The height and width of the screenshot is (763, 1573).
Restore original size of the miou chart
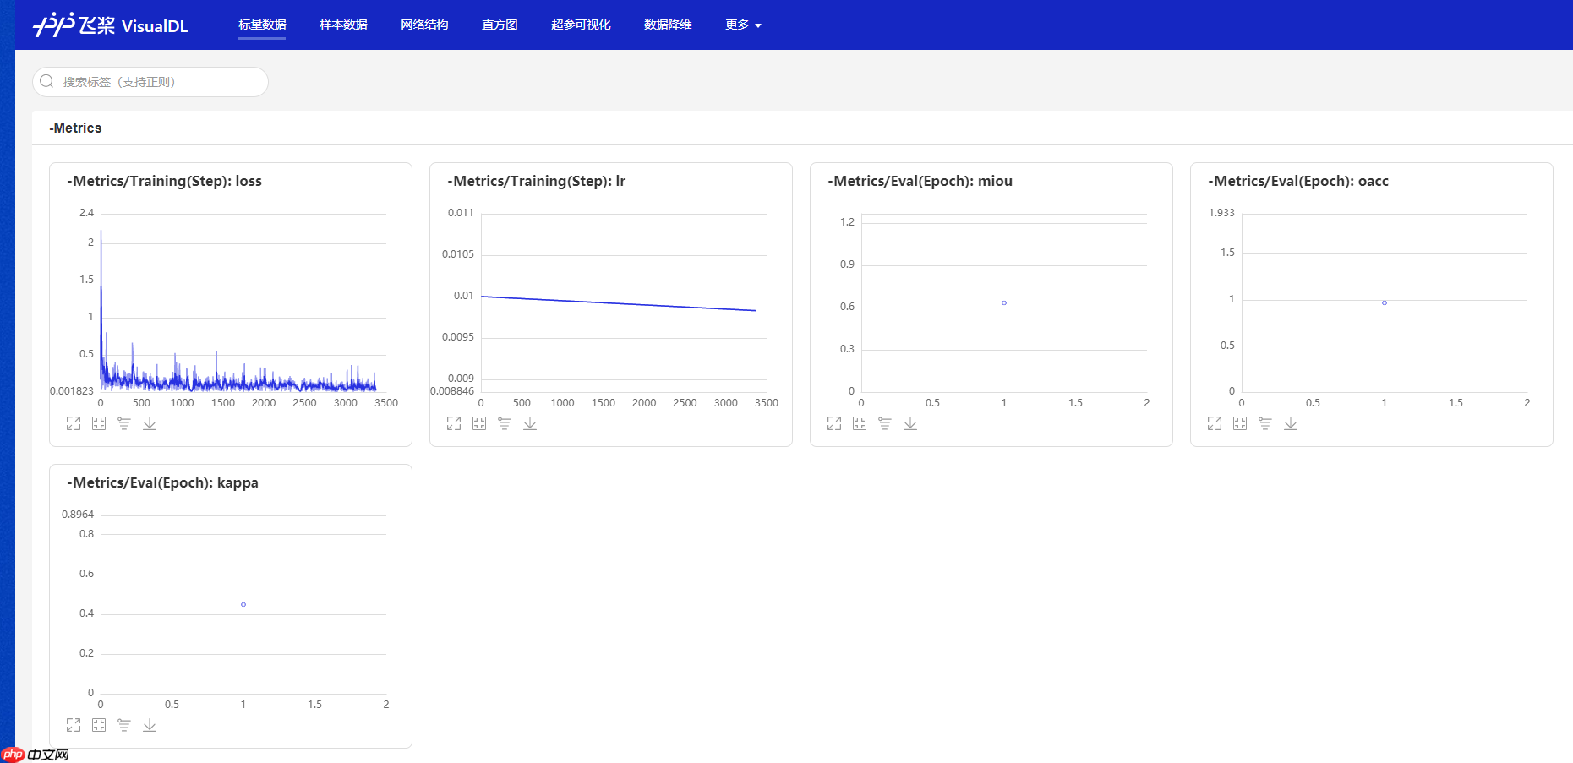click(860, 423)
